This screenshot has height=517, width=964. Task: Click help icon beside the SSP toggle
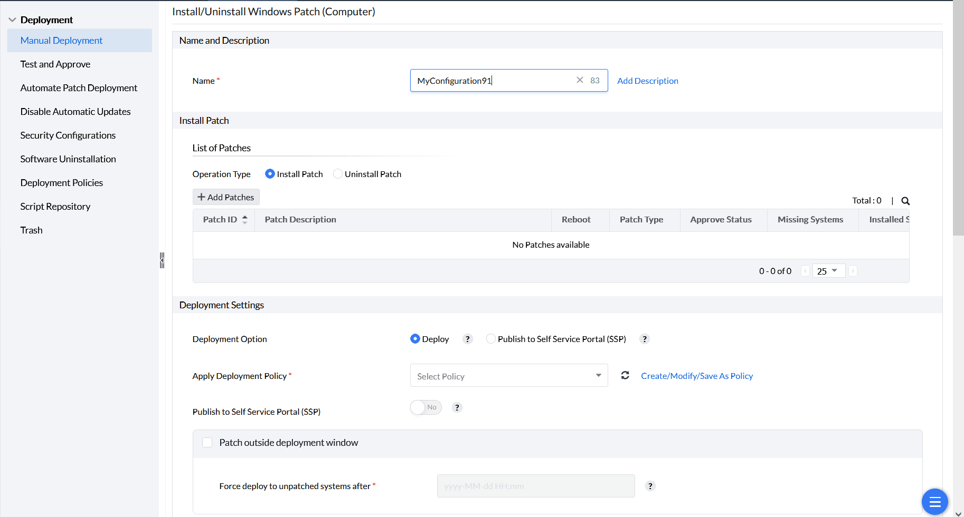[457, 407]
